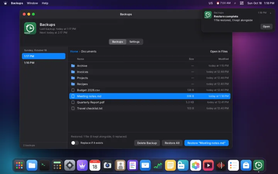
Task: Switch to the Backups tab
Action: [x=117, y=42]
